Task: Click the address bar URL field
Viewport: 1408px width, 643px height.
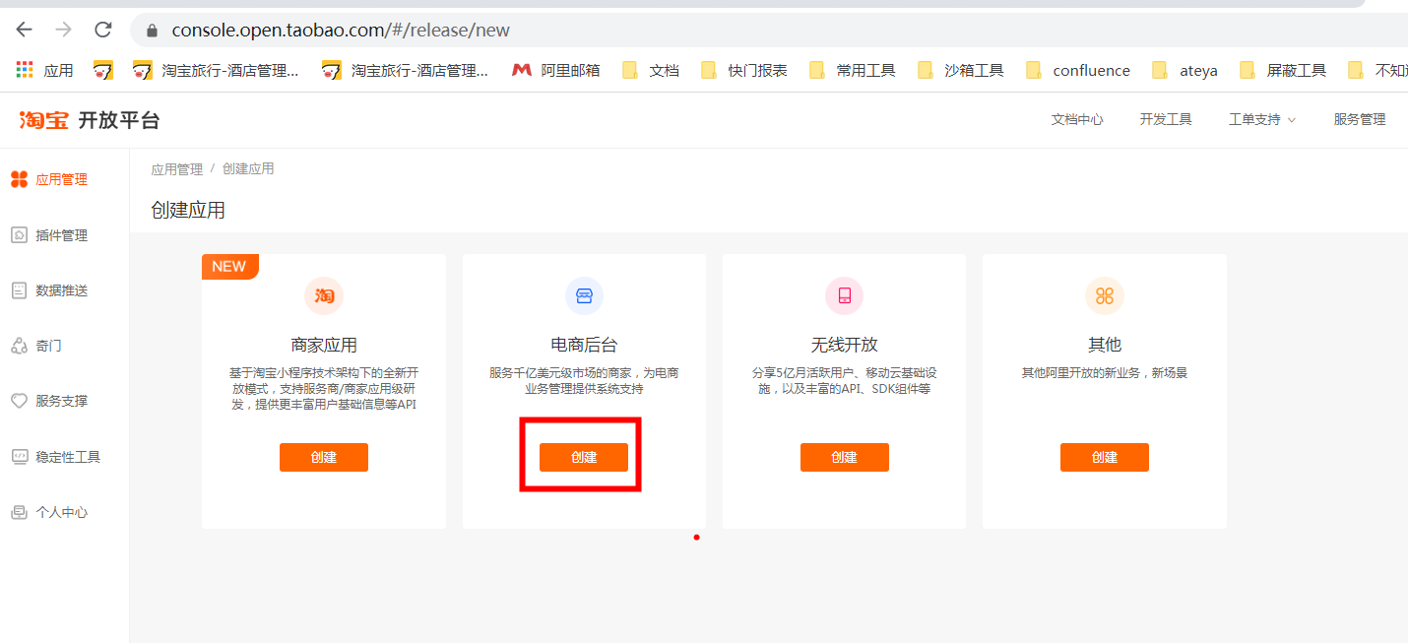Action: pyautogui.click(x=768, y=31)
